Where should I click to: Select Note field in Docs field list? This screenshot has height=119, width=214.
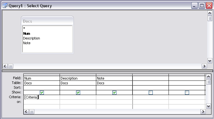point(27,43)
